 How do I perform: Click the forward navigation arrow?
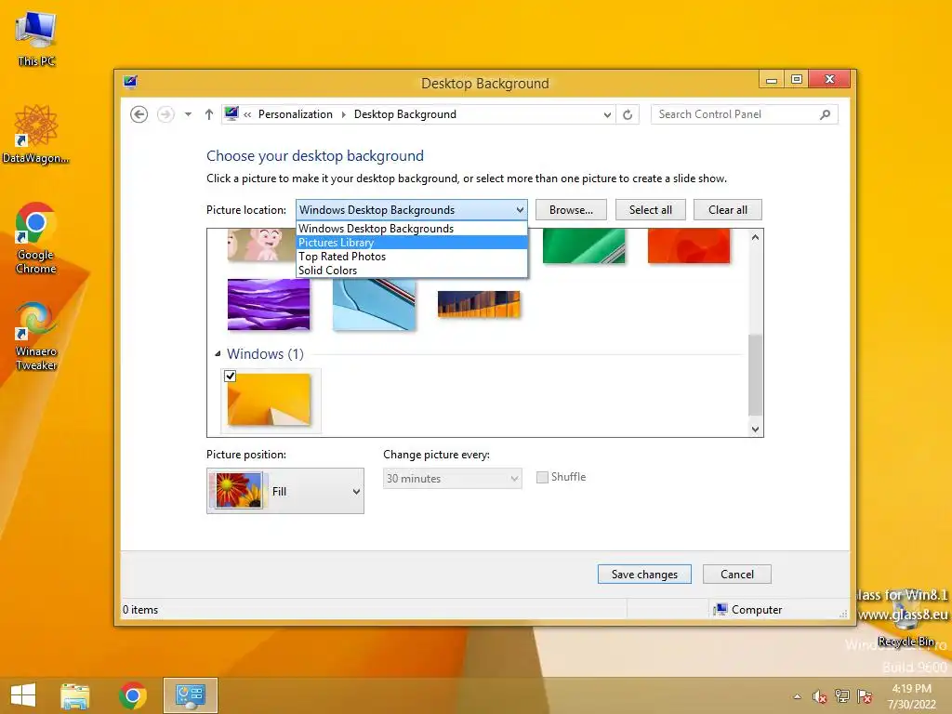[x=165, y=114]
